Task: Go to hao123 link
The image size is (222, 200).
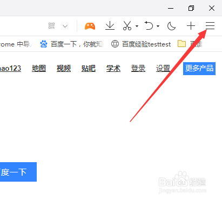Action: (10, 69)
